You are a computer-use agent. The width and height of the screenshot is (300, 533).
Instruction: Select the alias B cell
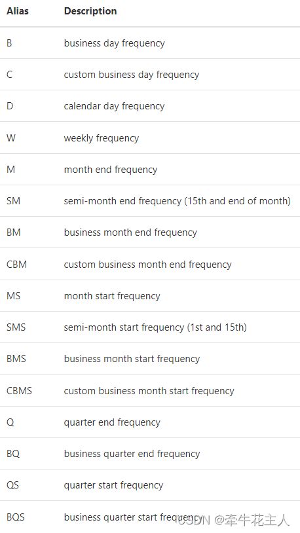point(9,43)
